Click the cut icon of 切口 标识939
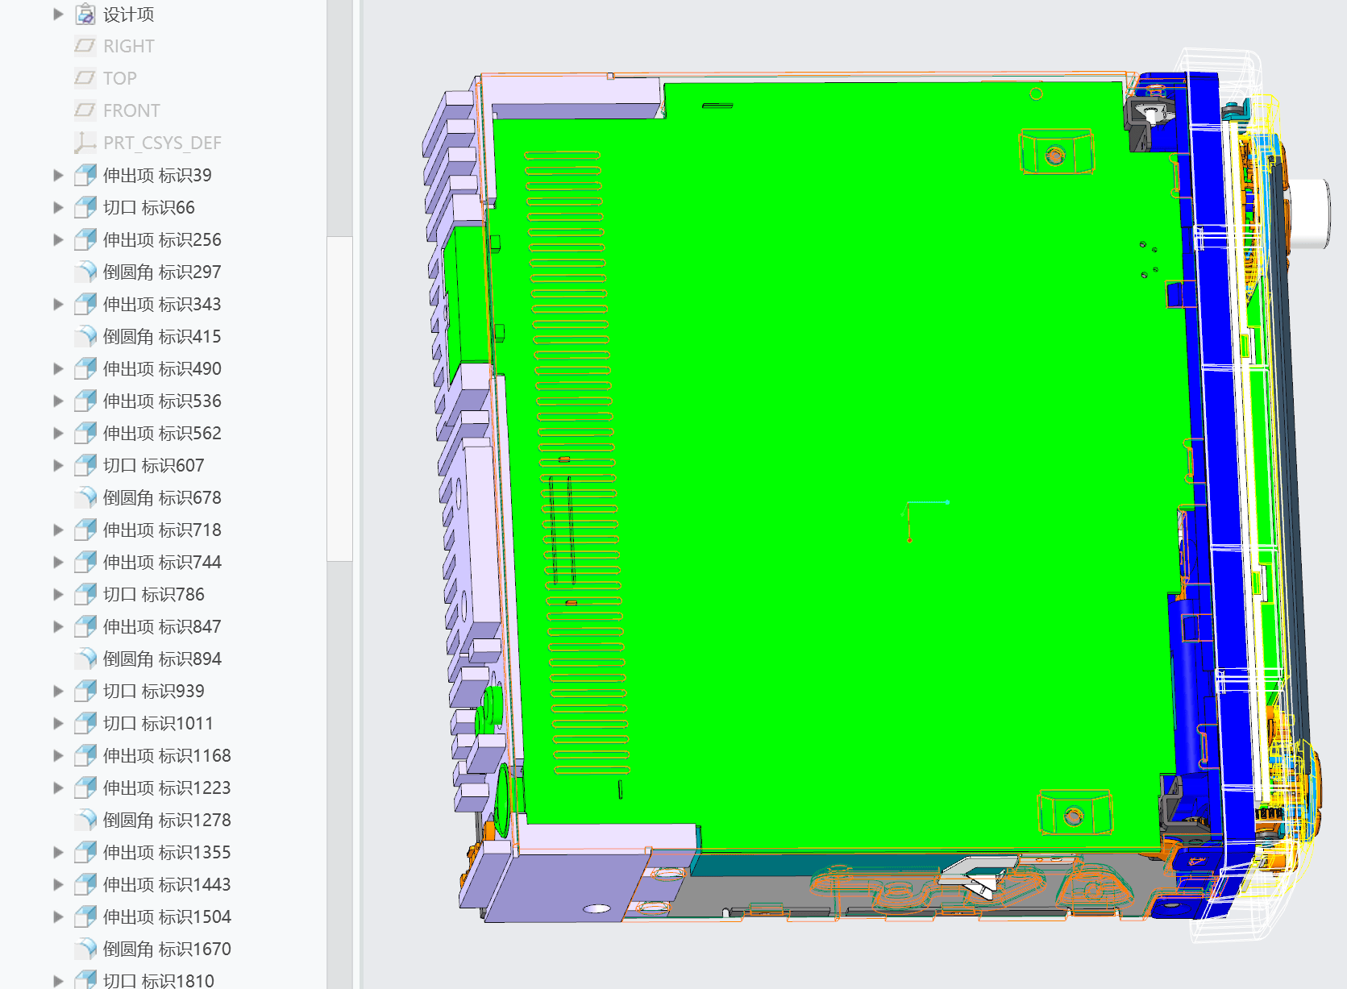 coord(85,691)
